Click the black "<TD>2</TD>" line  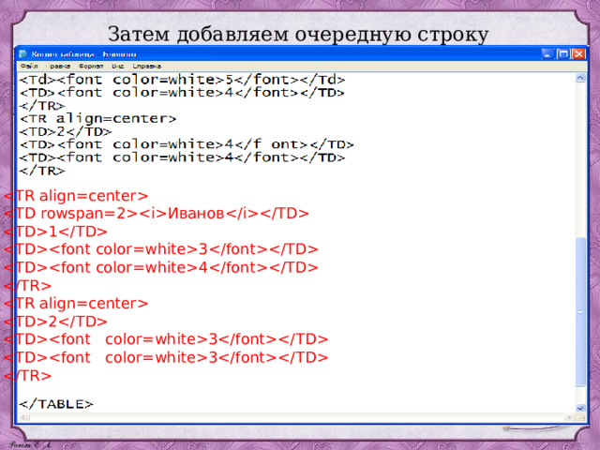pos(66,131)
